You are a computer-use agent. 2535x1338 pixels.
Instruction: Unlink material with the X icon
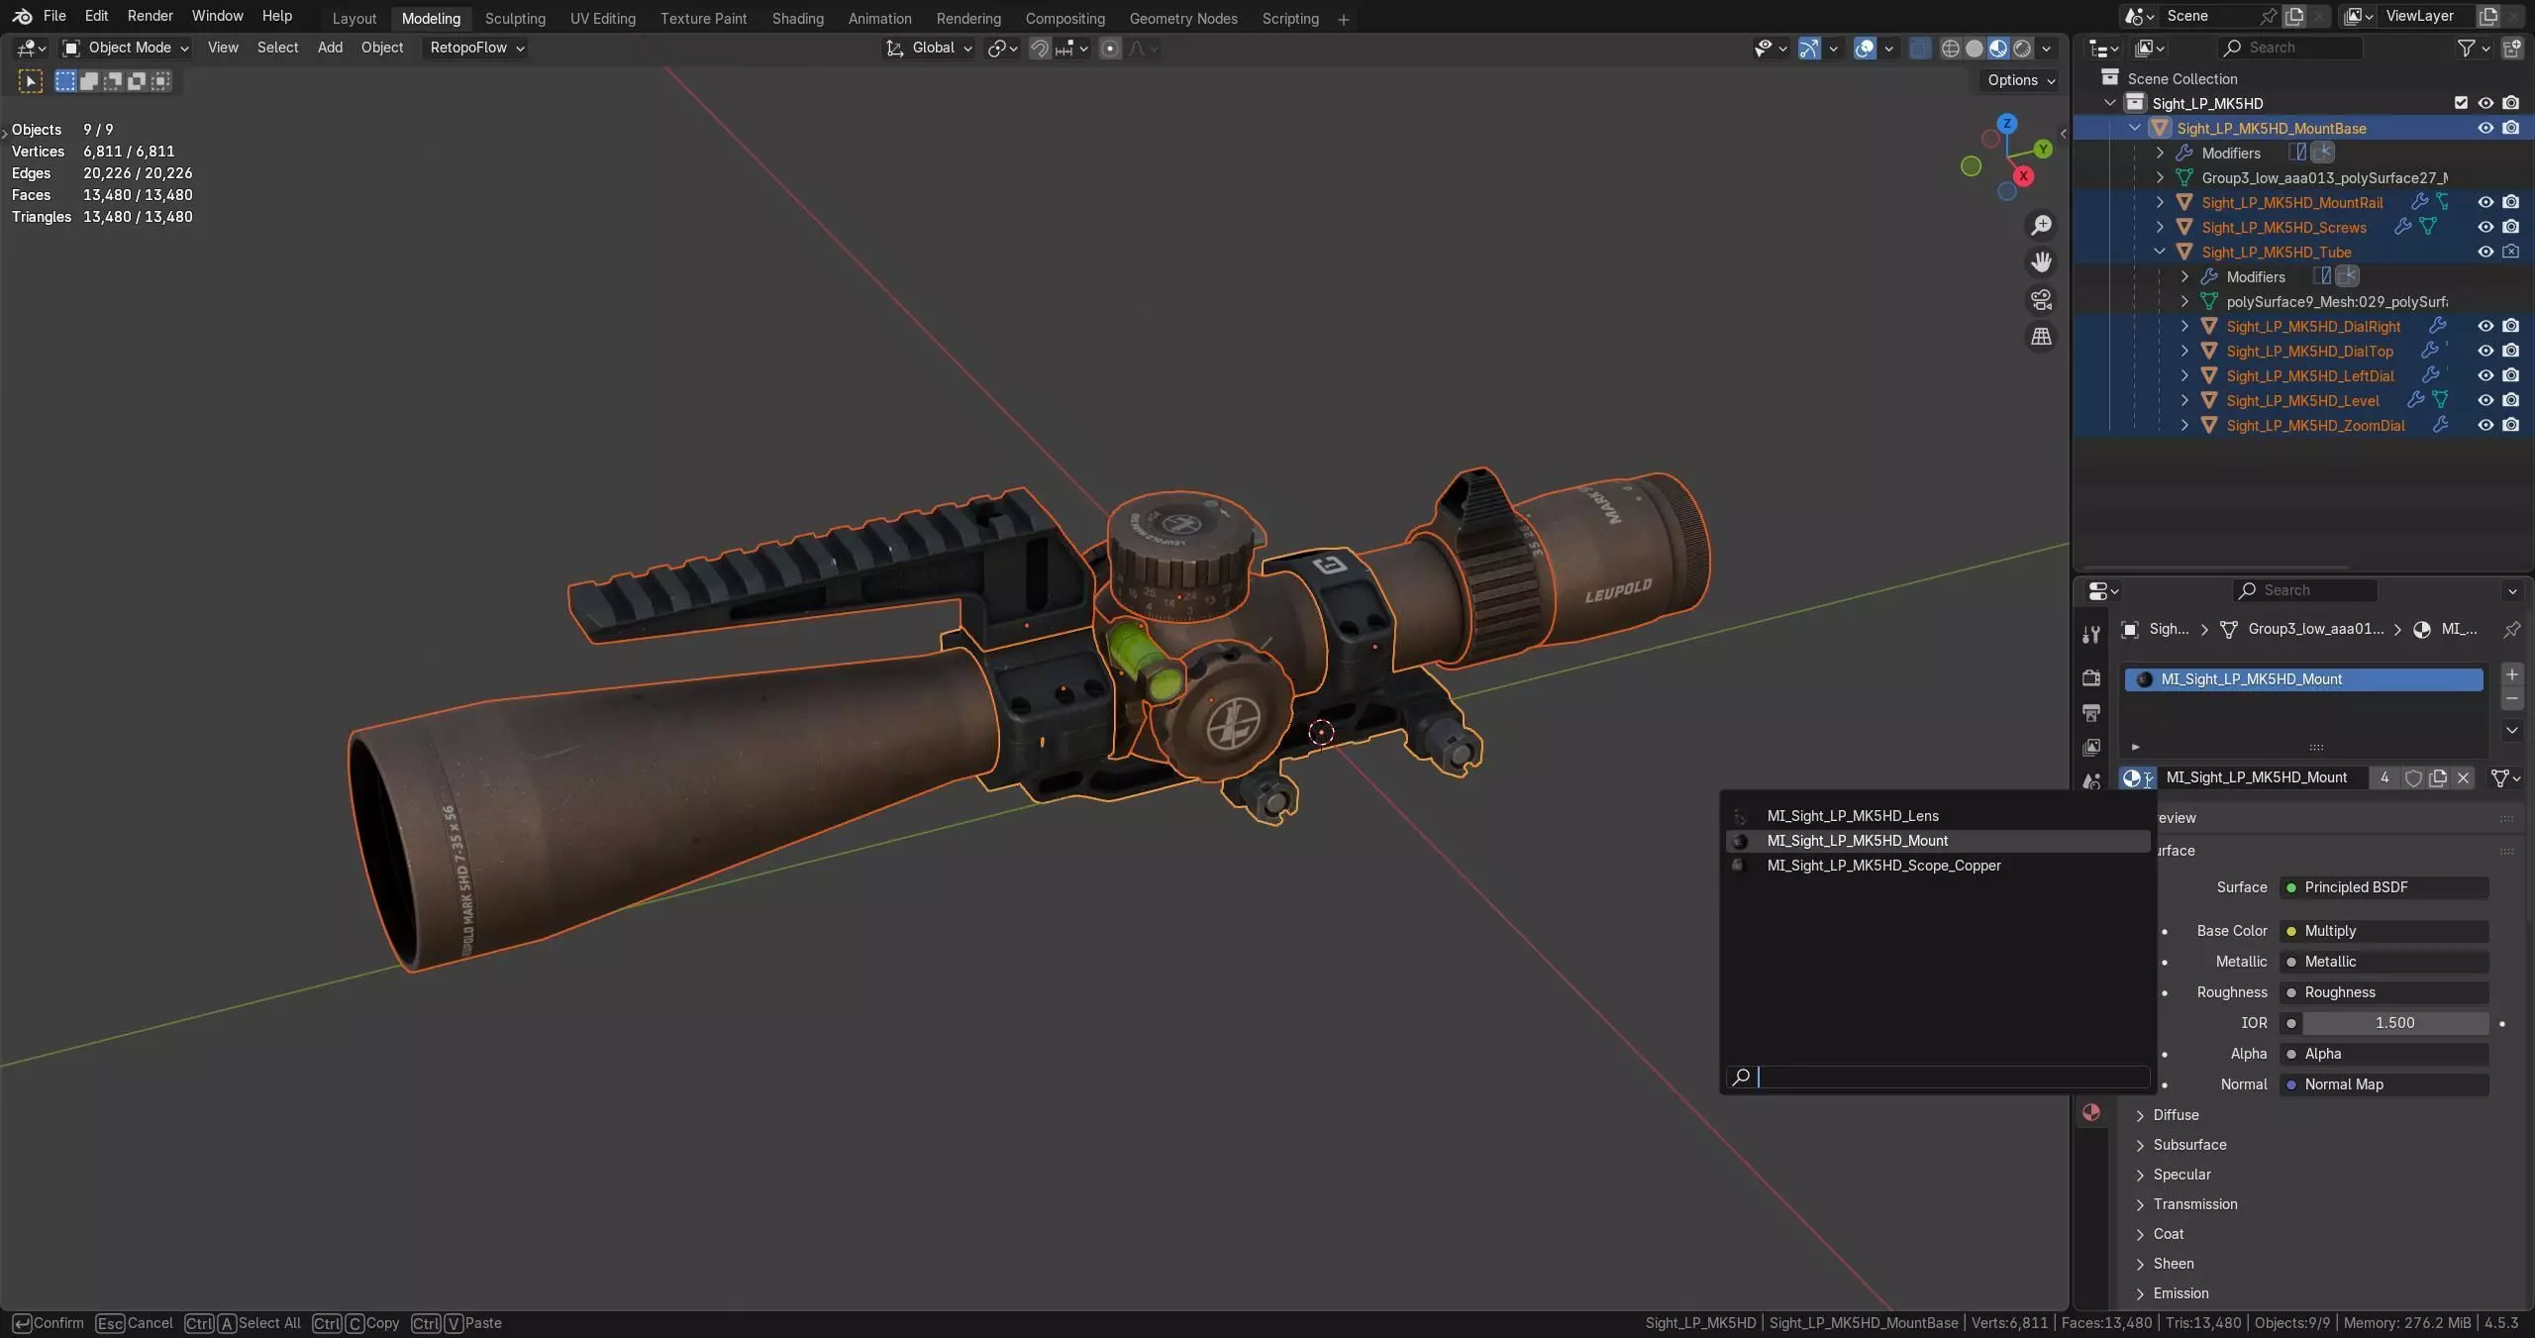2463,778
